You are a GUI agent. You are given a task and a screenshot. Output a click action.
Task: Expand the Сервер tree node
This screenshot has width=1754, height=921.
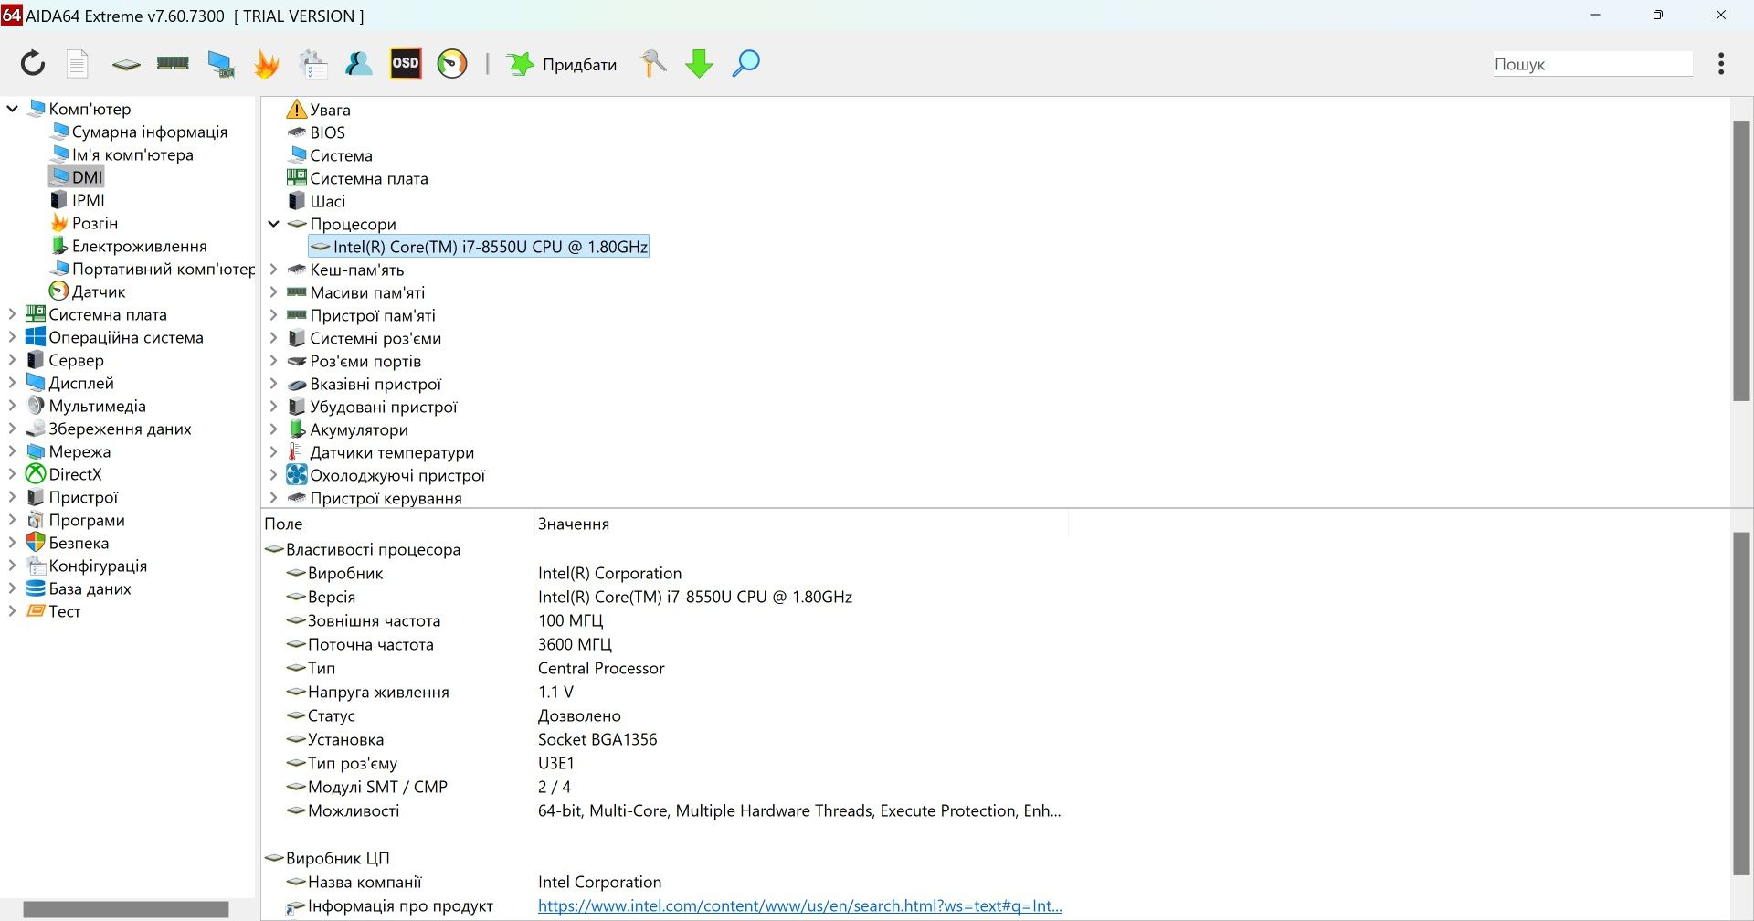(x=13, y=360)
